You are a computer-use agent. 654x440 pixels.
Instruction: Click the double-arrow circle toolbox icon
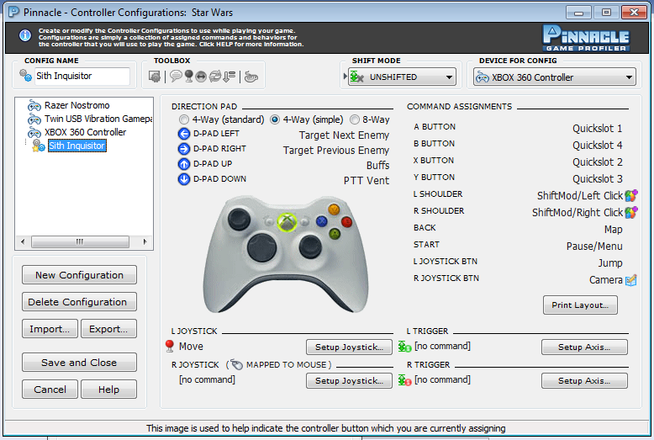click(x=201, y=77)
